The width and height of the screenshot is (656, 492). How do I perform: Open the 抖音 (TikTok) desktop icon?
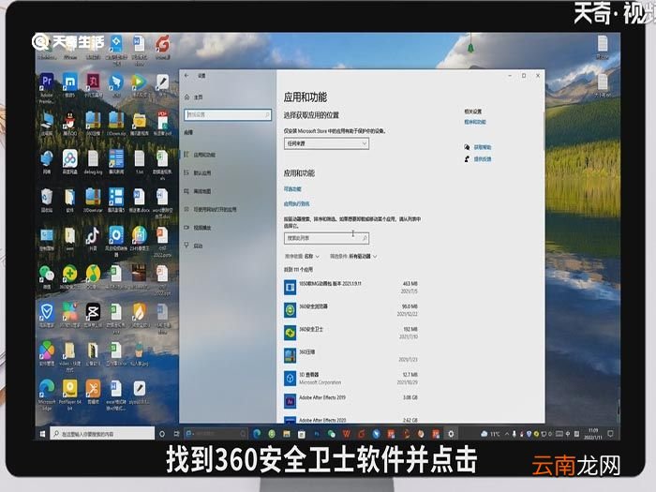pos(93,238)
